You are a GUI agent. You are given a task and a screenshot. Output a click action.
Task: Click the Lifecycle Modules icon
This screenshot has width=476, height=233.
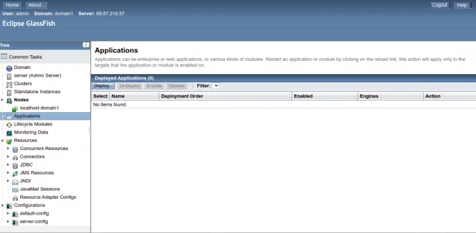click(9, 125)
